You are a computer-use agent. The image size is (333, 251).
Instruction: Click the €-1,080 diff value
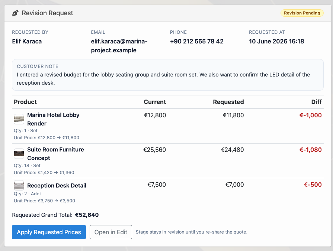coord(310,150)
